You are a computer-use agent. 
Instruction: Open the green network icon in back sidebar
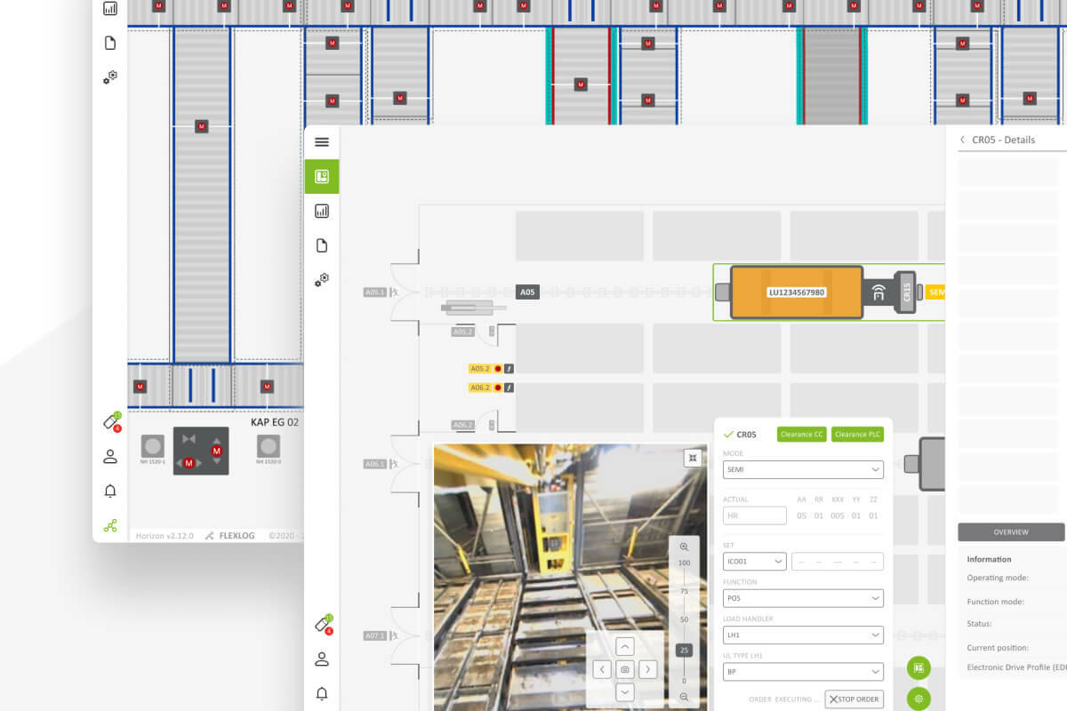point(110,525)
